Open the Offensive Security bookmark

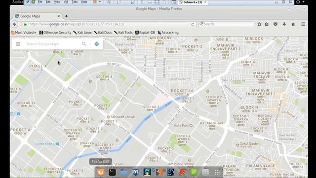click(x=55, y=33)
